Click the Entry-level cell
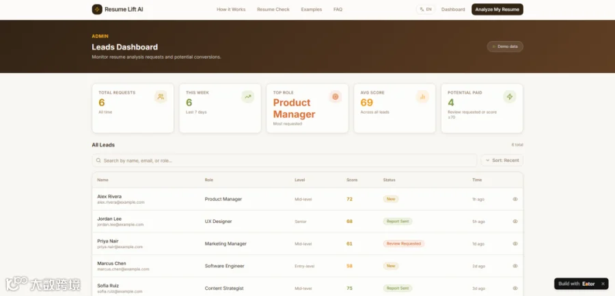 tap(303, 266)
